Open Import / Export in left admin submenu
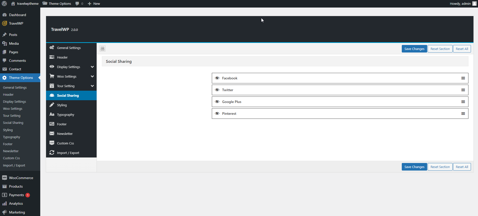Image resolution: width=478 pixels, height=216 pixels. pos(14,165)
